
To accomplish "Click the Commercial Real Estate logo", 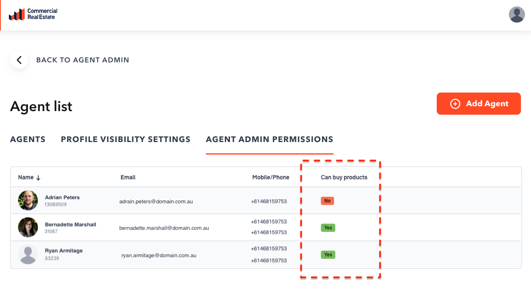I will (x=33, y=14).
